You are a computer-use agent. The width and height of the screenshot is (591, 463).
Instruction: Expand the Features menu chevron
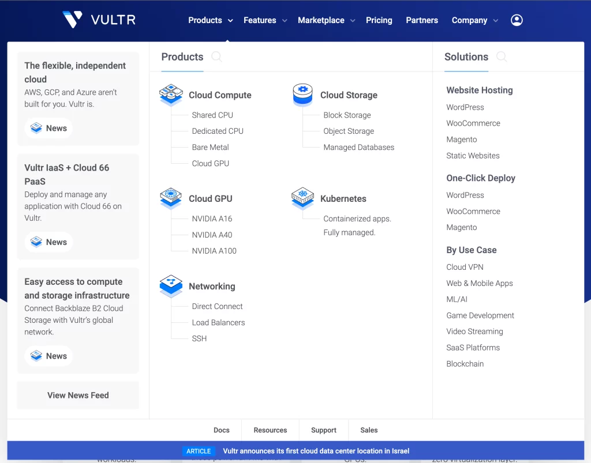click(285, 21)
